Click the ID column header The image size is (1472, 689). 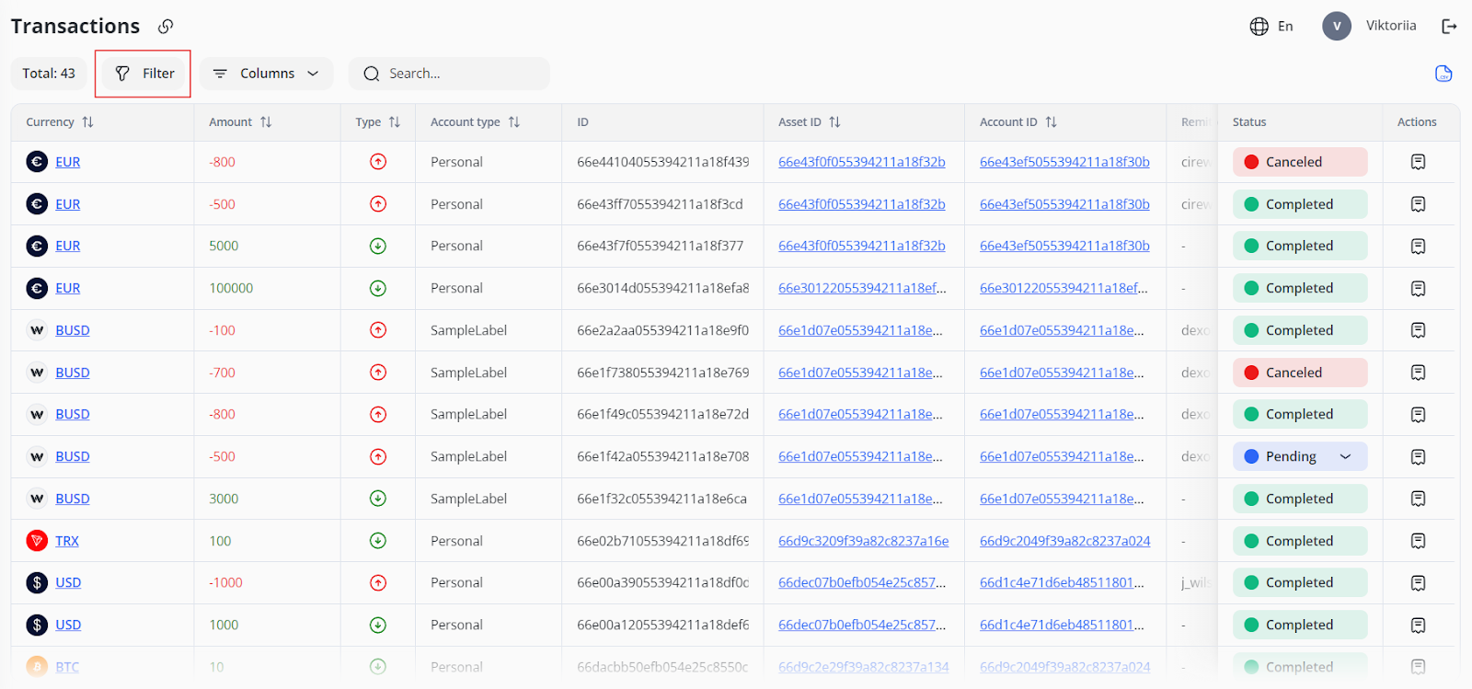coord(582,122)
